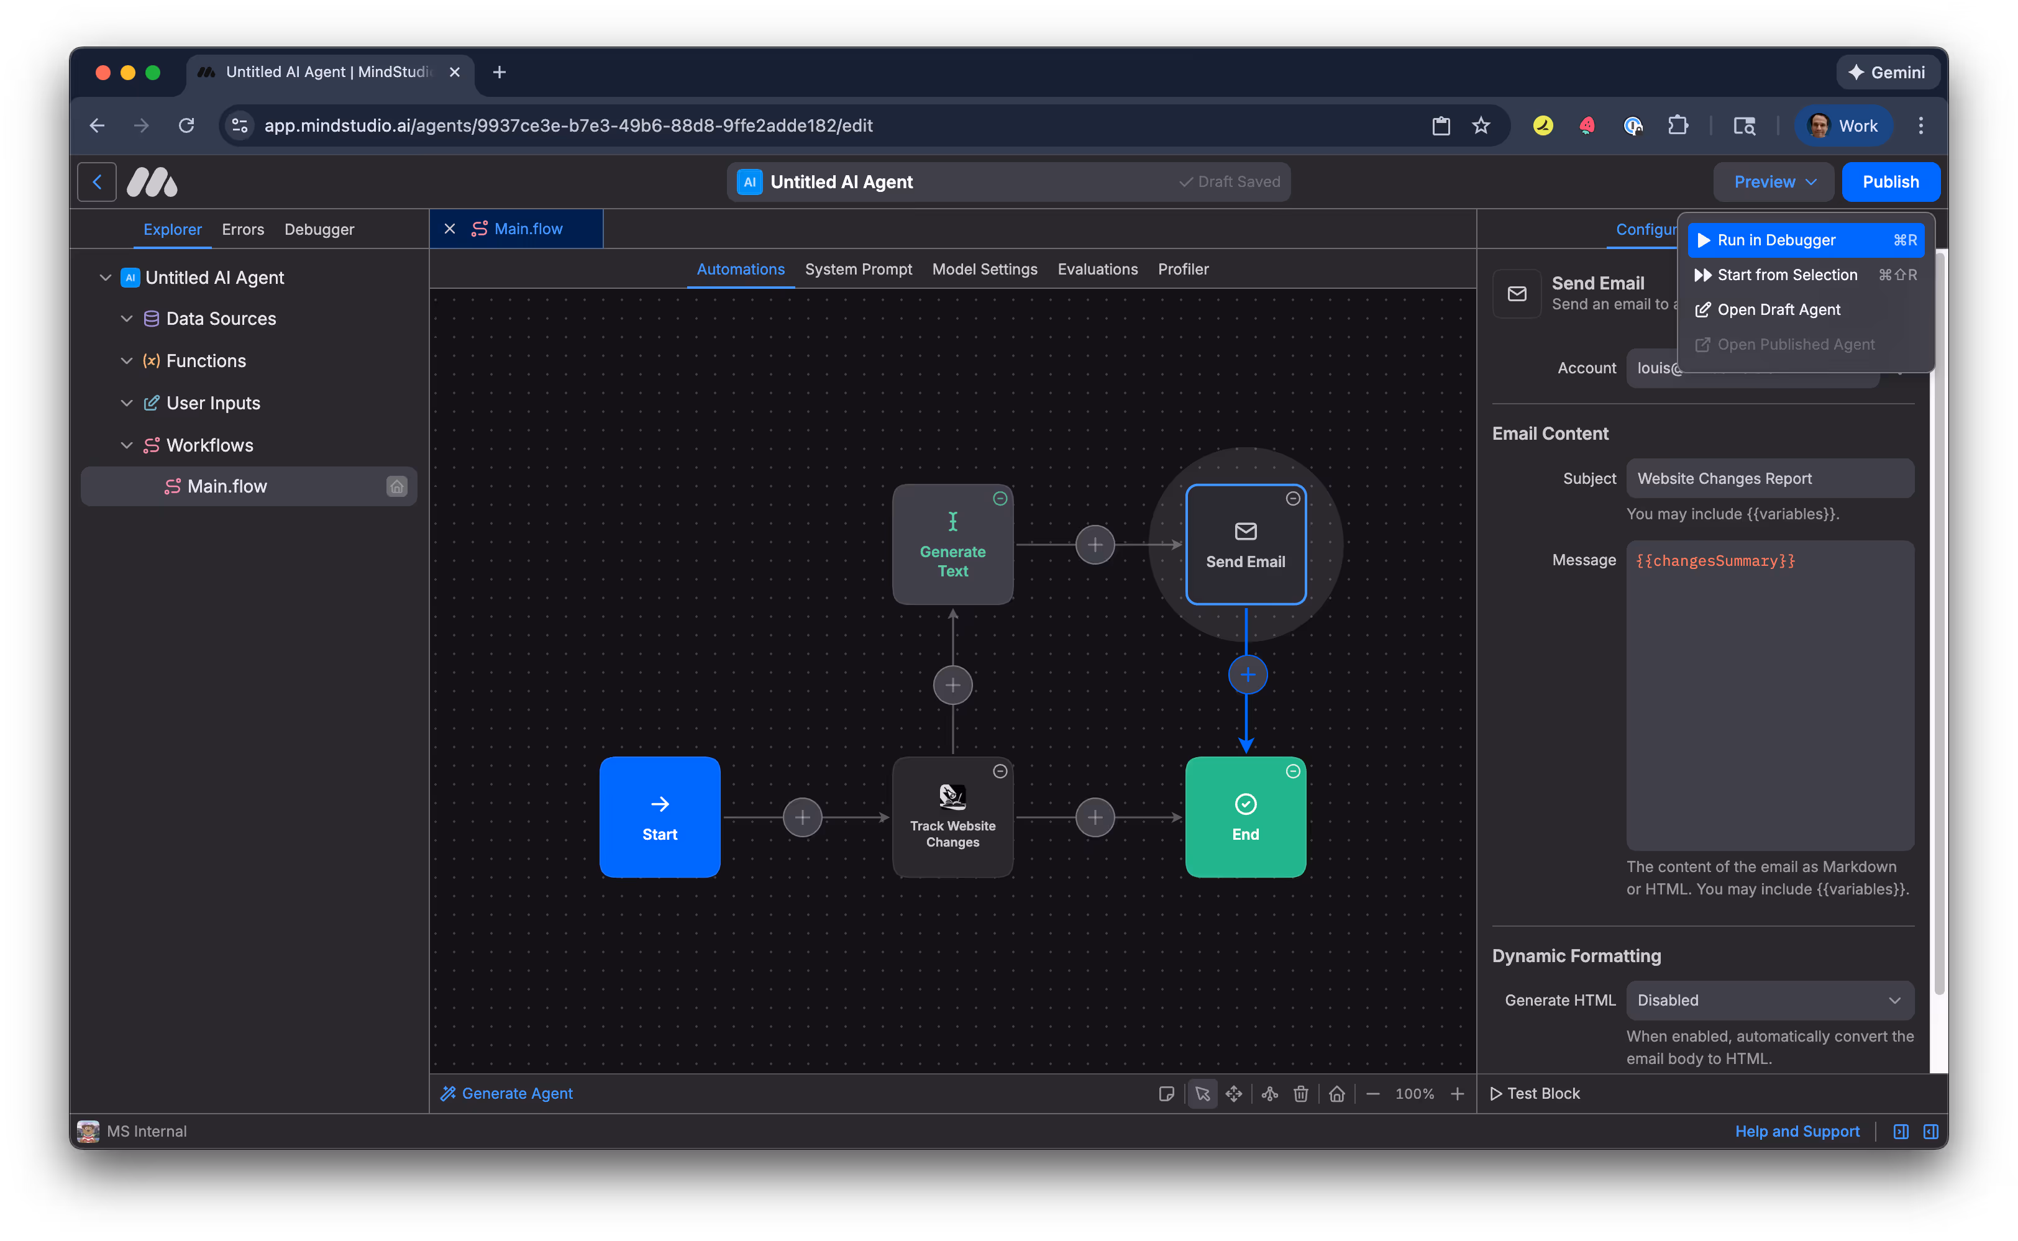Click Generate Agent at canvas bottom
Screen dimensions: 2018x1241
tap(506, 1093)
